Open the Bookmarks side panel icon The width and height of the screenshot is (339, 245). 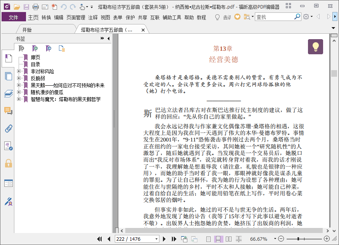[9, 58]
